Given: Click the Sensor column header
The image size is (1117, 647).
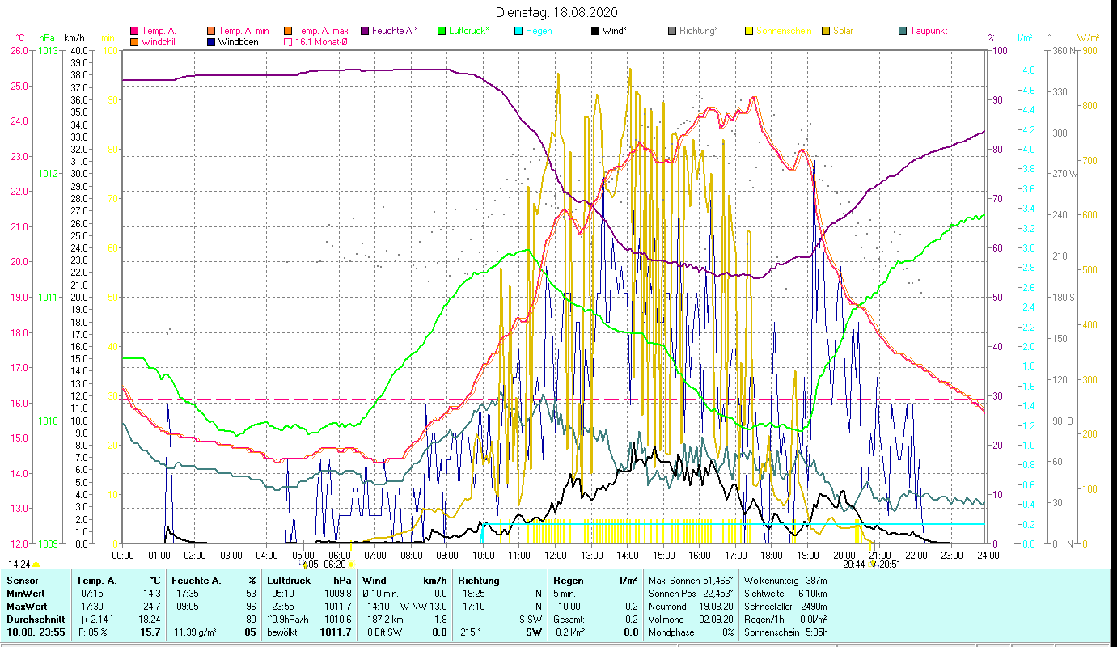Looking at the screenshot, I should 22,580.
